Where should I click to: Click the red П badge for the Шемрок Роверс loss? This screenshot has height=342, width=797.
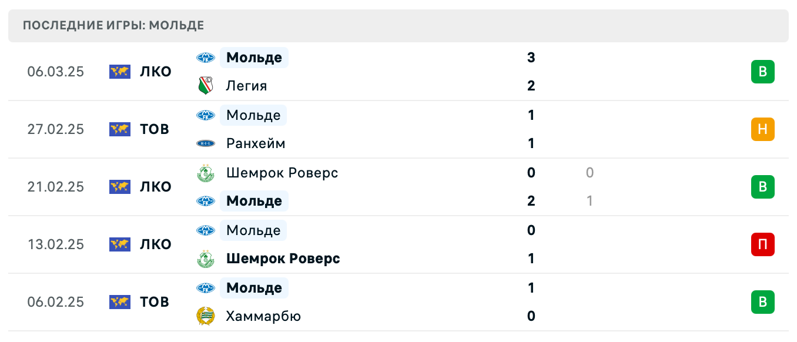[x=763, y=245]
